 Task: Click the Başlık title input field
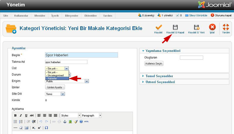point(82,55)
